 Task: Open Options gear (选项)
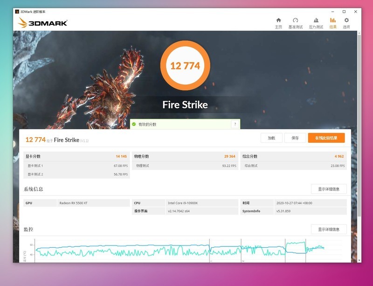point(346,23)
